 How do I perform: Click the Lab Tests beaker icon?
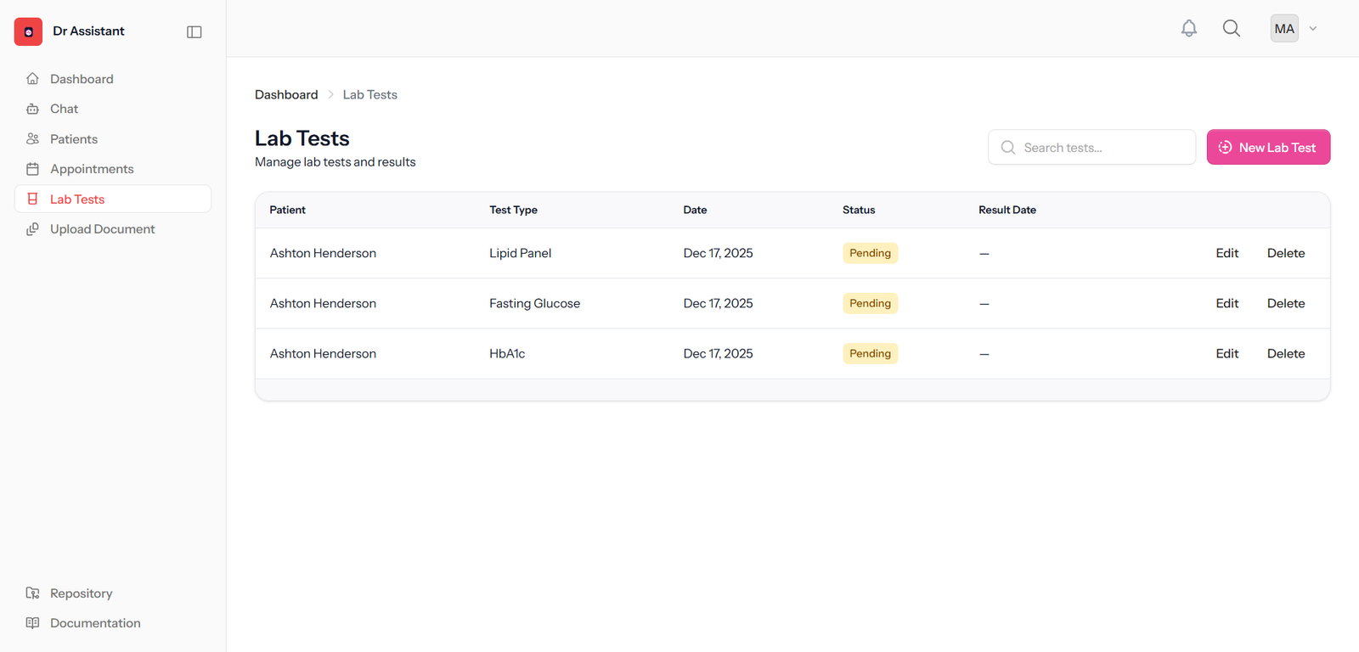point(32,199)
